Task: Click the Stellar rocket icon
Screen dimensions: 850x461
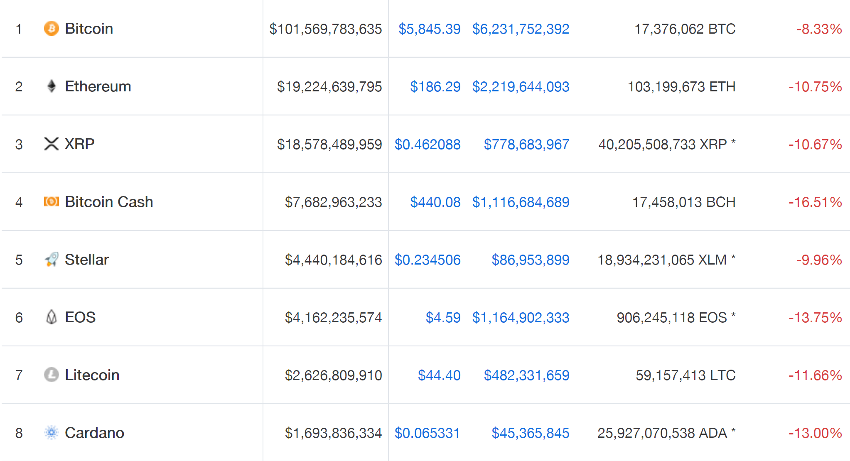Action: [x=52, y=259]
